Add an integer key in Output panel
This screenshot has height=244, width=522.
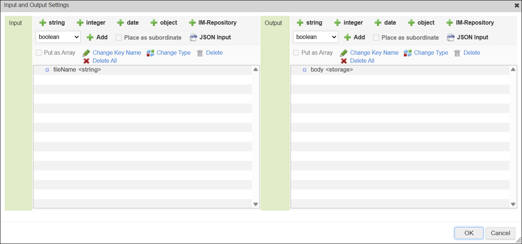point(348,23)
